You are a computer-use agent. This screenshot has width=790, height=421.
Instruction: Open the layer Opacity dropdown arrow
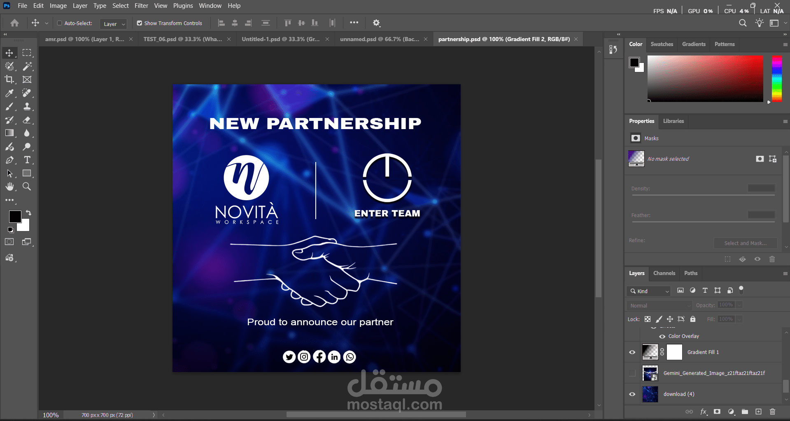point(739,305)
